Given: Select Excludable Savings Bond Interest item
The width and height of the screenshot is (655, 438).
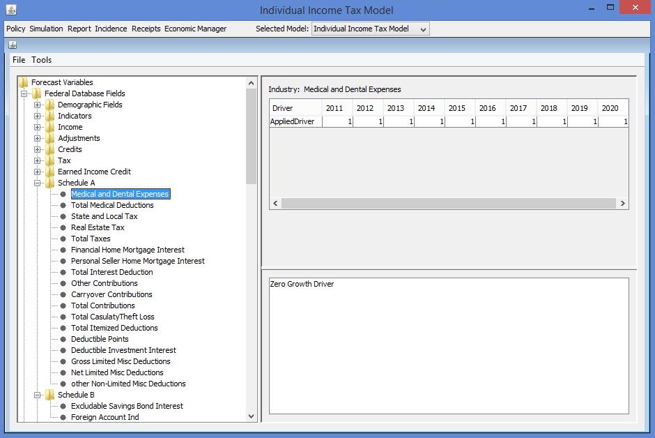Looking at the screenshot, I should [x=127, y=406].
